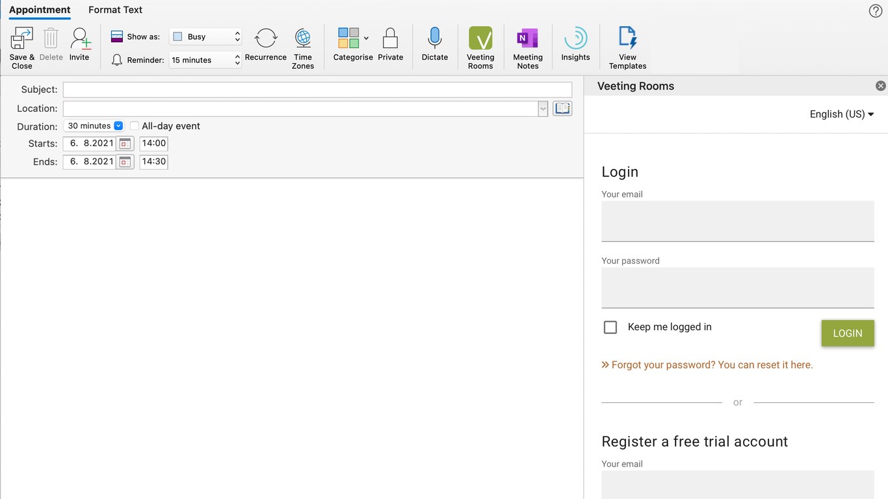
Task: Click the Delete trash icon
Action: (x=51, y=38)
